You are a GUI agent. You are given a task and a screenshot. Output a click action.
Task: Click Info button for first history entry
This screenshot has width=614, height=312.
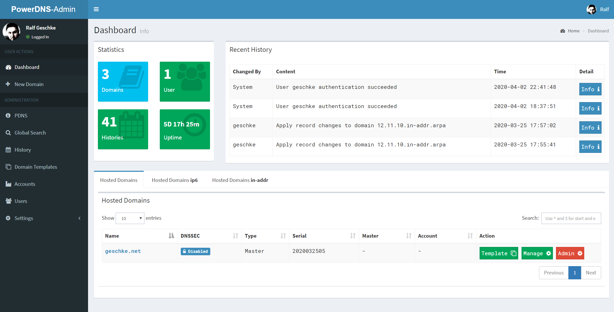590,89
